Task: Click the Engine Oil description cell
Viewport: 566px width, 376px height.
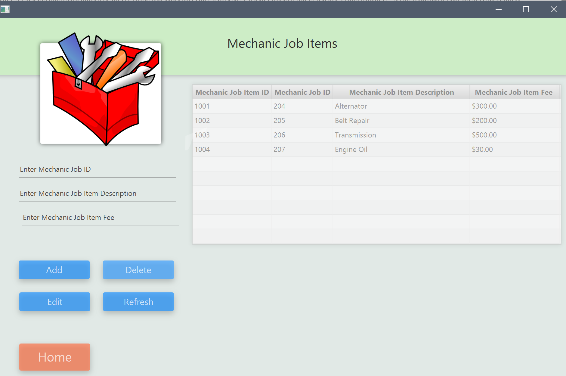Action: tap(401, 149)
